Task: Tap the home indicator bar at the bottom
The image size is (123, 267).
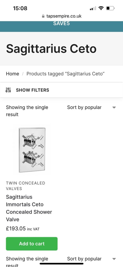Action: [62, 264]
